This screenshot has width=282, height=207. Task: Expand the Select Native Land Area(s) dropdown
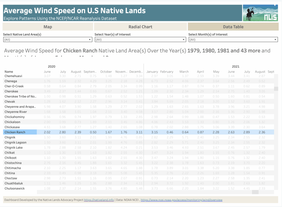pyautogui.click(x=47, y=40)
